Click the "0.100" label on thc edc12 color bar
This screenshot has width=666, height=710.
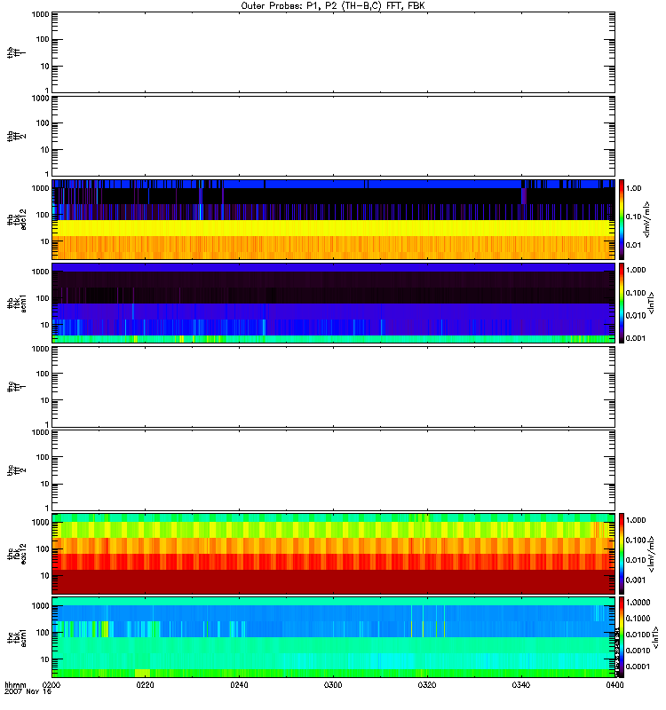tap(636, 540)
